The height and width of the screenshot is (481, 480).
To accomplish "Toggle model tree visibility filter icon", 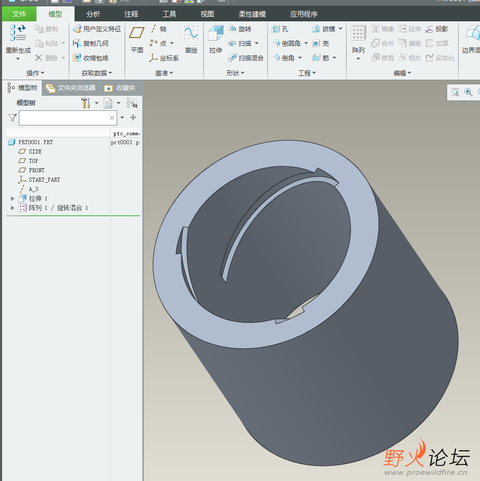I will (132, 103).
